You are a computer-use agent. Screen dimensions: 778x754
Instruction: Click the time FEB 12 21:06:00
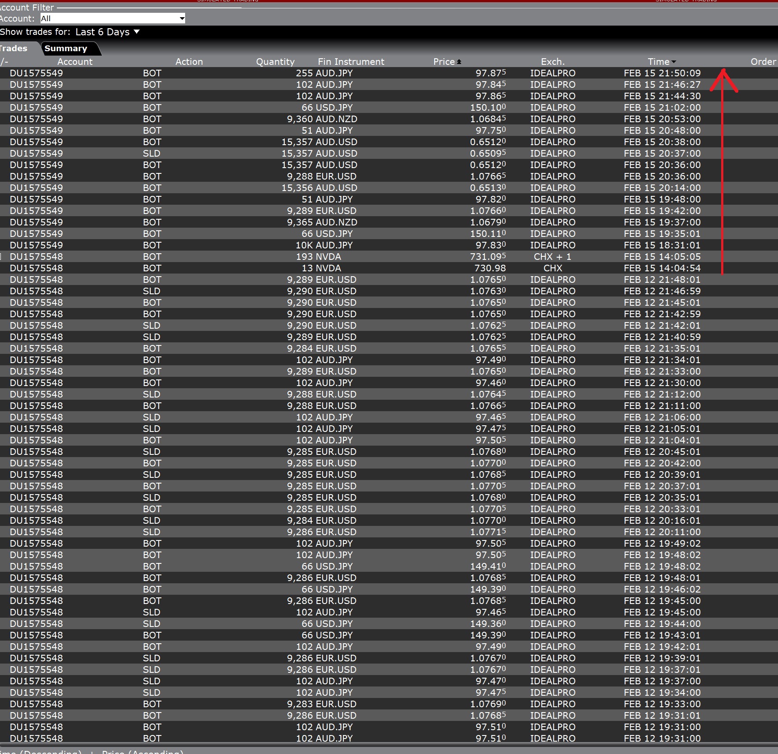tap(662, 417)
